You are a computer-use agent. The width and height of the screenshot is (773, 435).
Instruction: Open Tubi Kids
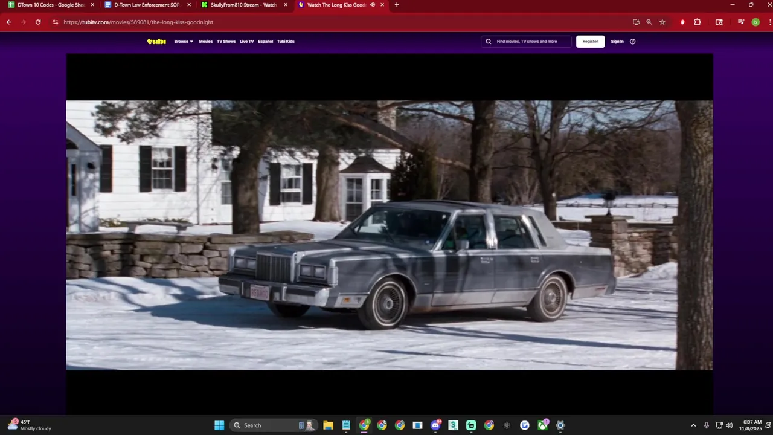pos(286,42)
